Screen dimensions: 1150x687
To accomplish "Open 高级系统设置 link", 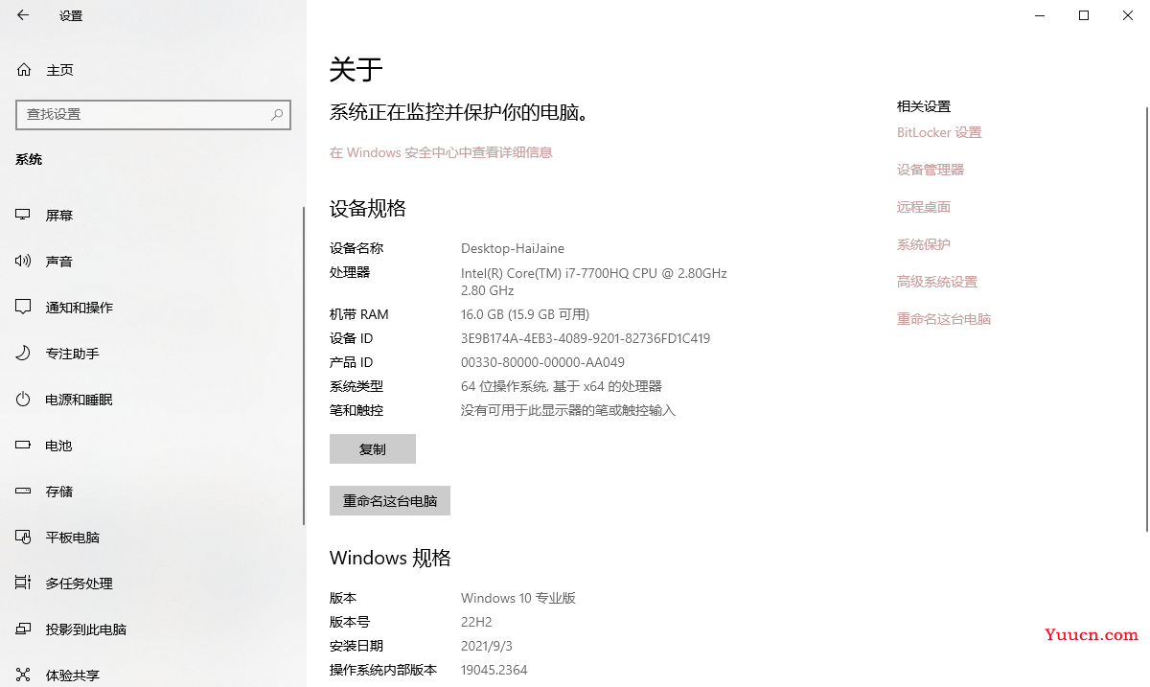I will [937, 282].
